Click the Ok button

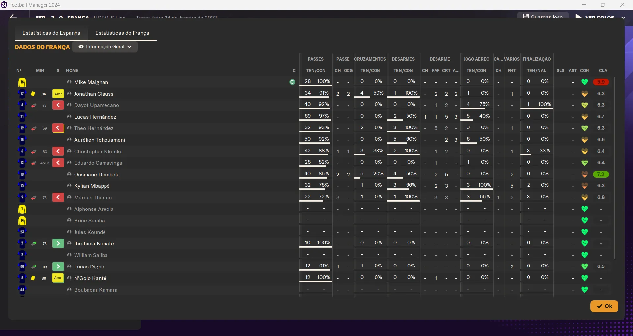[x=604, y=306]
